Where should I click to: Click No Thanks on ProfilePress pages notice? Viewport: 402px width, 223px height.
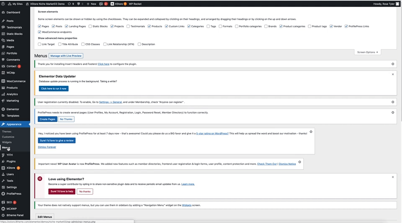(x=66, y=119)
